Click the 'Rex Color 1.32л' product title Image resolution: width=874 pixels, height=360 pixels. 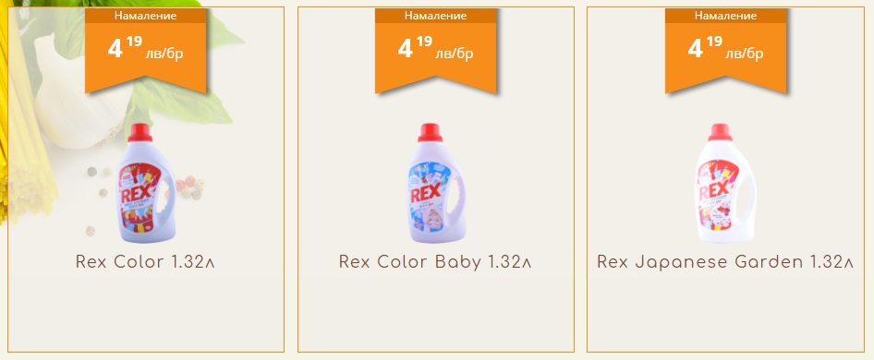coord(145,262)
